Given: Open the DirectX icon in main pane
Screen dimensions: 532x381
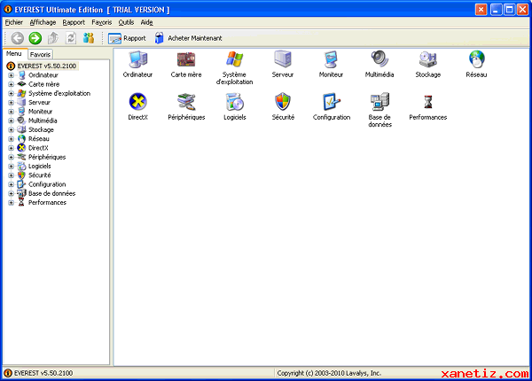Looking at the screenshot, I should click(x=137, y=101).
